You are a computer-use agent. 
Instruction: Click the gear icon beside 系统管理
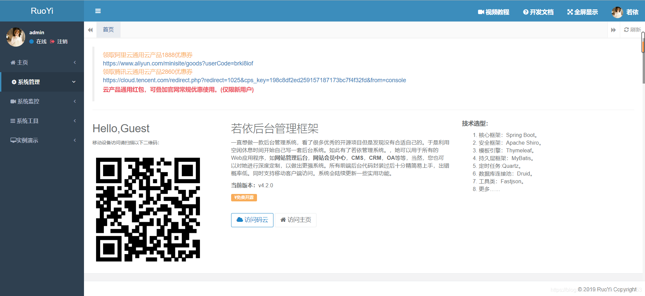(14, 82)
